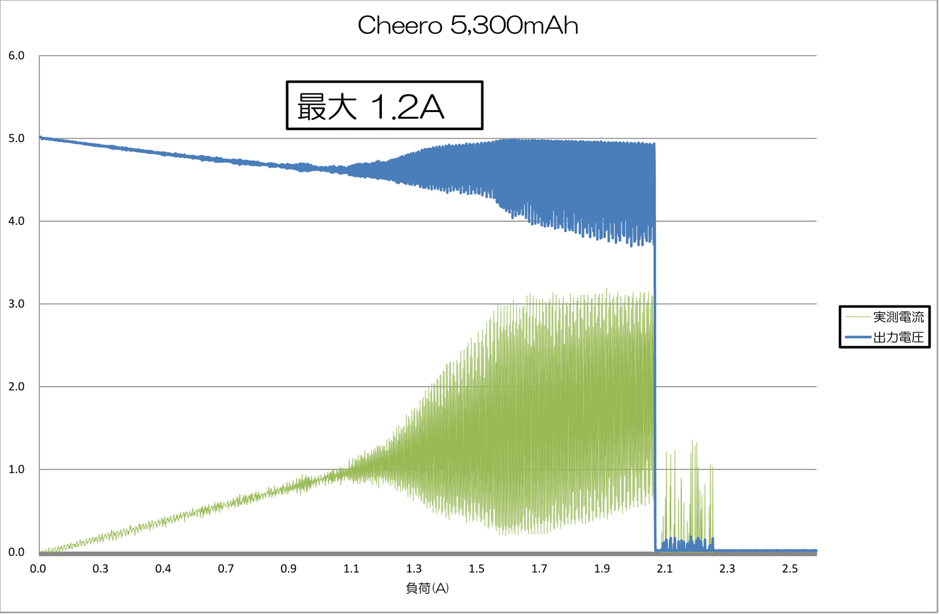The height and width of the screenshot is (614, 939).
Task: Click the 1.3 horizontal axis label
Action: tap(414, 568)
